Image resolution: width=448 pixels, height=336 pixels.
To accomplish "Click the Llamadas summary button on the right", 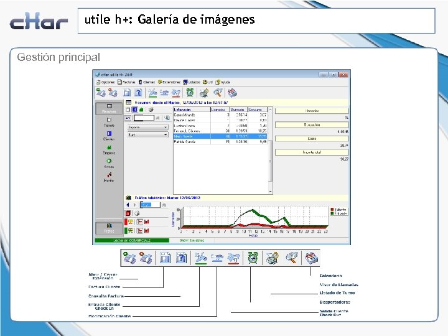I will coord(312,111).
